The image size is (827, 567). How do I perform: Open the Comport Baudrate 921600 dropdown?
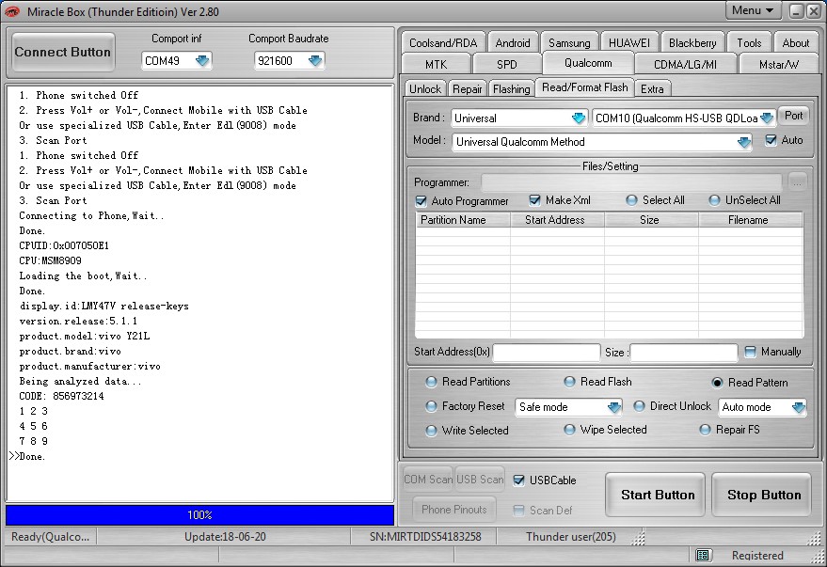pos(315,61)
